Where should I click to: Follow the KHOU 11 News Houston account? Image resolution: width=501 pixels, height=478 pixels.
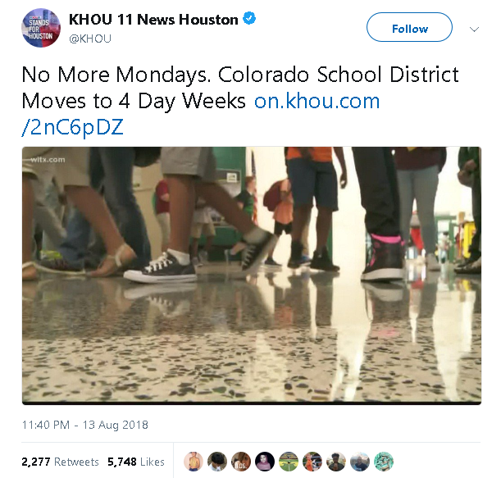409,27
